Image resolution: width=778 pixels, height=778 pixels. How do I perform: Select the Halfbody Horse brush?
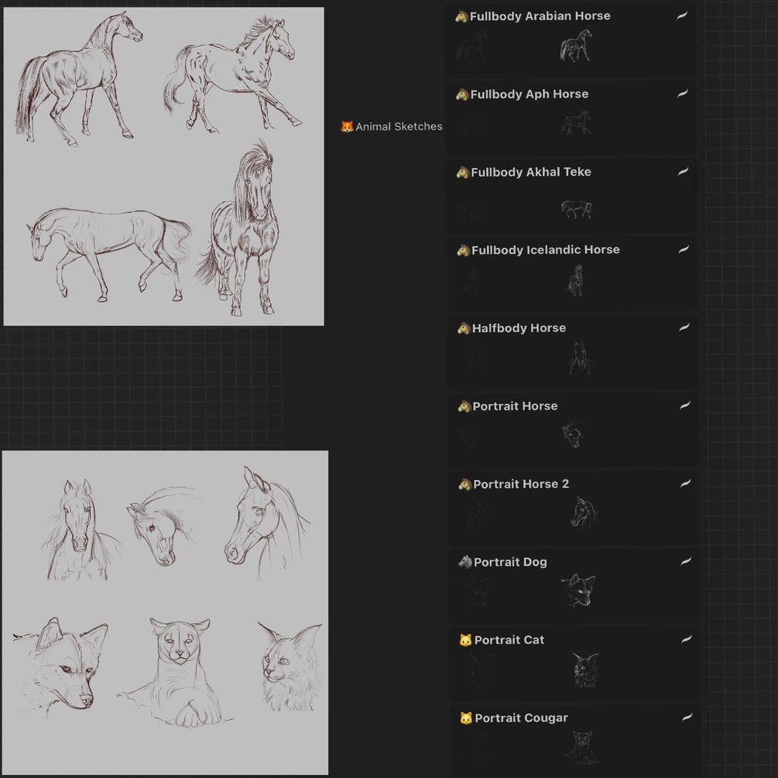(571, 351)
